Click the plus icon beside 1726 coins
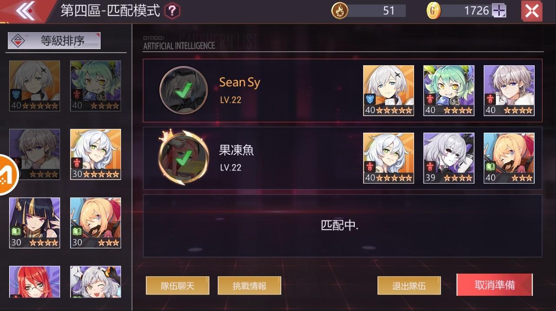Screen dimensions: 556x311 click(499, 11)
